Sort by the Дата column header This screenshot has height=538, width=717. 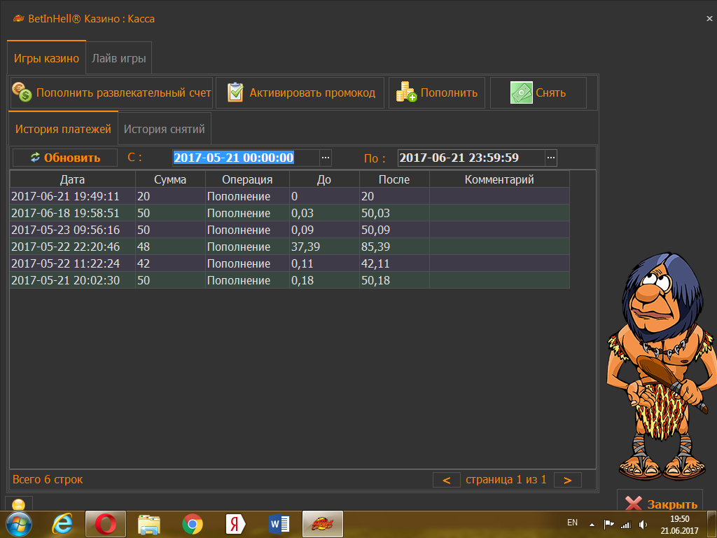pos(72,179)
